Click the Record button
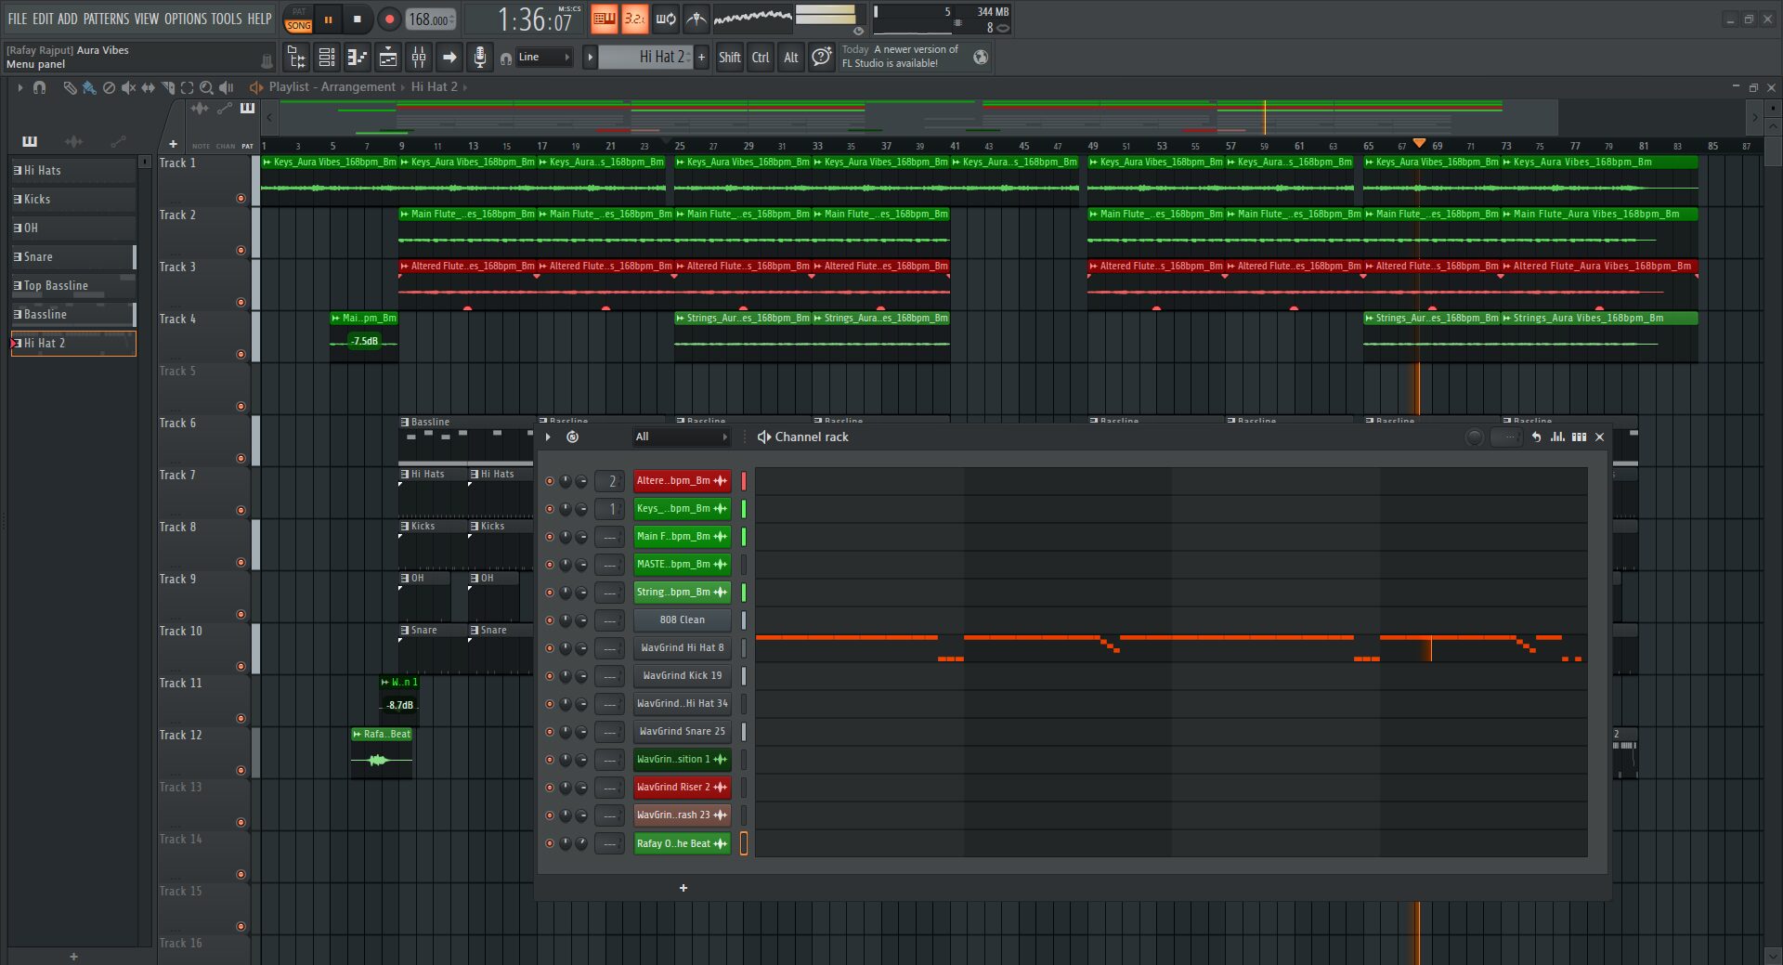 [389, 19]
